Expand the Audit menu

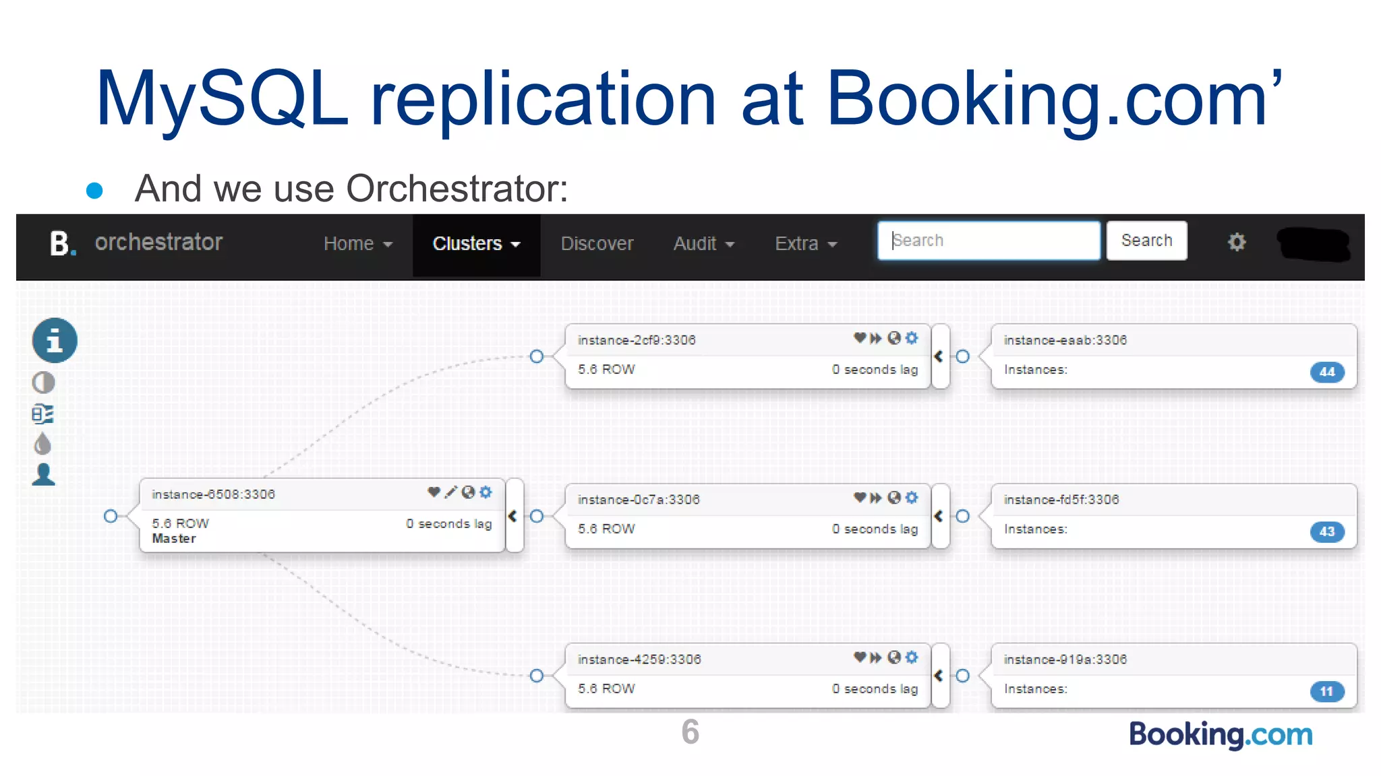click(703, 244)
